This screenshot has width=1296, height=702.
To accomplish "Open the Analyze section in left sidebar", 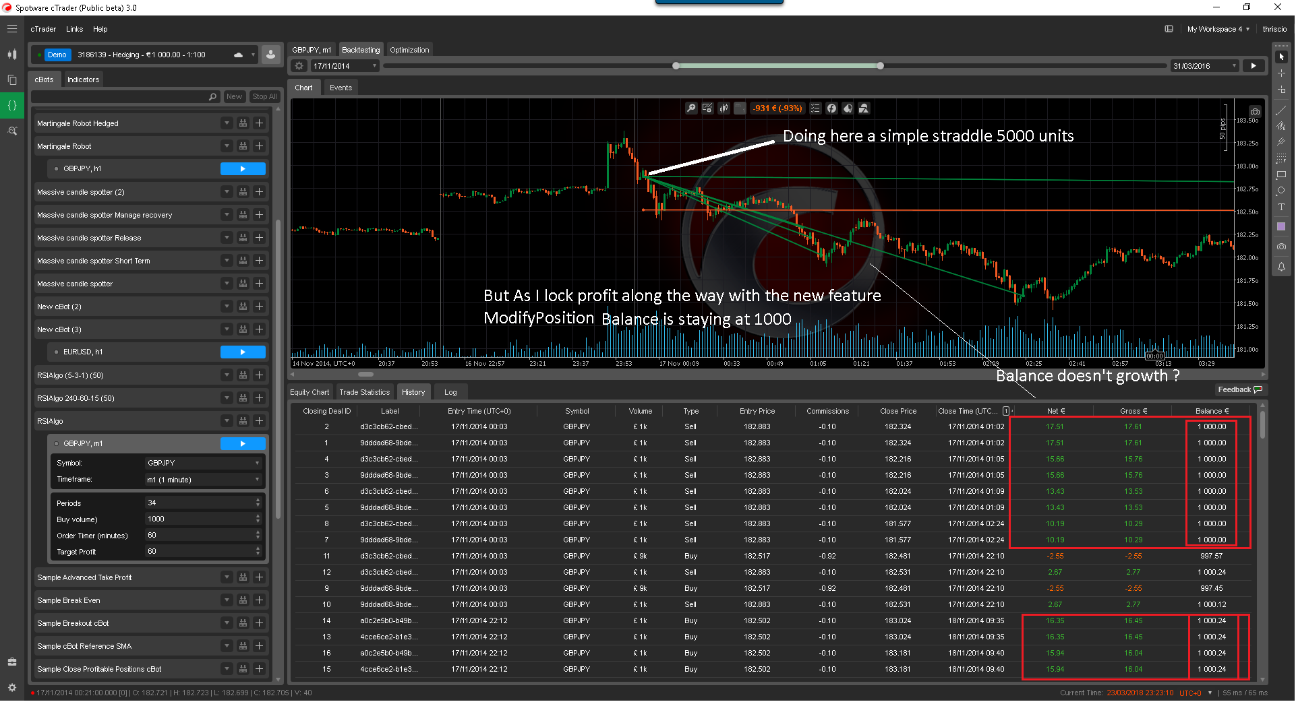I will coord(12,131).
